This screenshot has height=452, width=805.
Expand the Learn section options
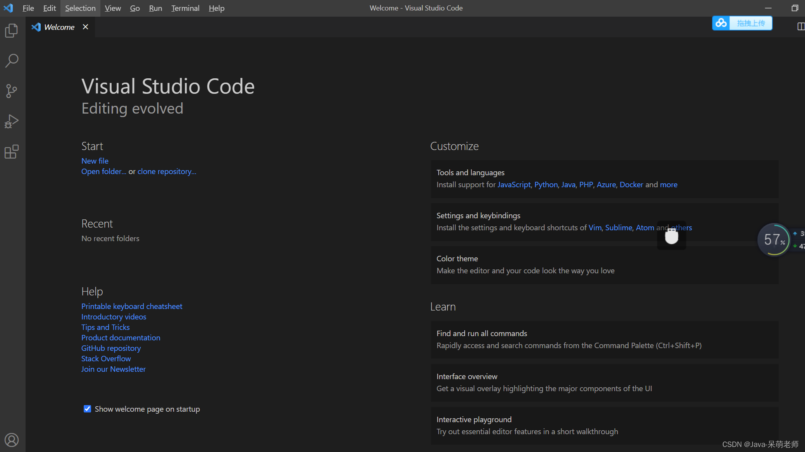pyautogui.click(x=442, y=306)
